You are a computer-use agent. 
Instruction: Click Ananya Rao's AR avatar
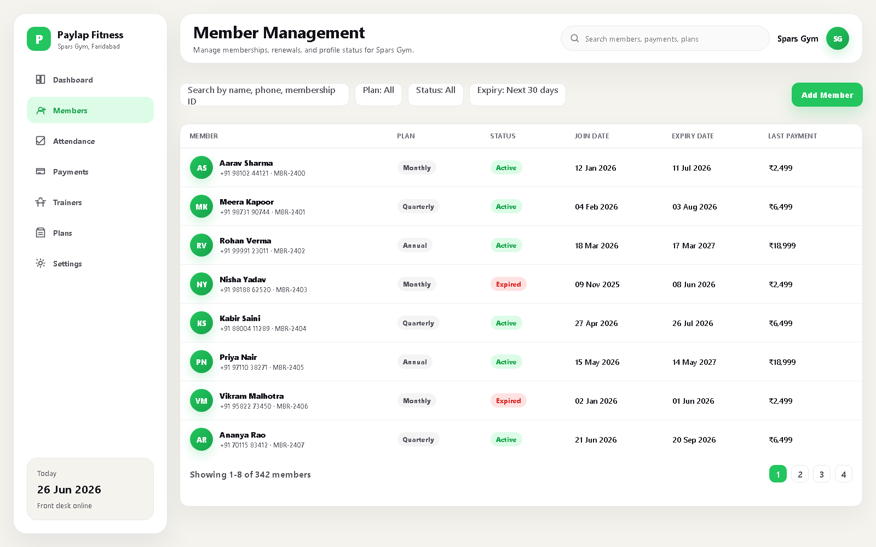point(201,439)
